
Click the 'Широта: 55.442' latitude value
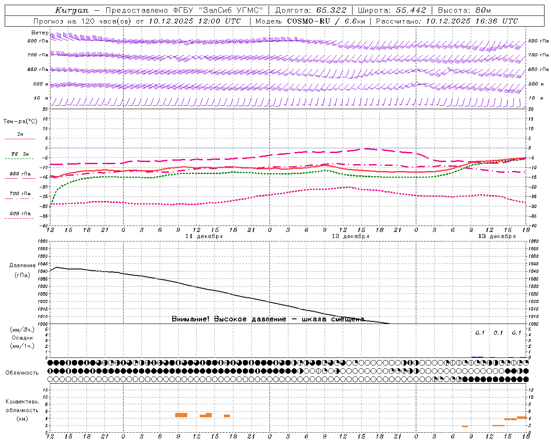point(392,10)
